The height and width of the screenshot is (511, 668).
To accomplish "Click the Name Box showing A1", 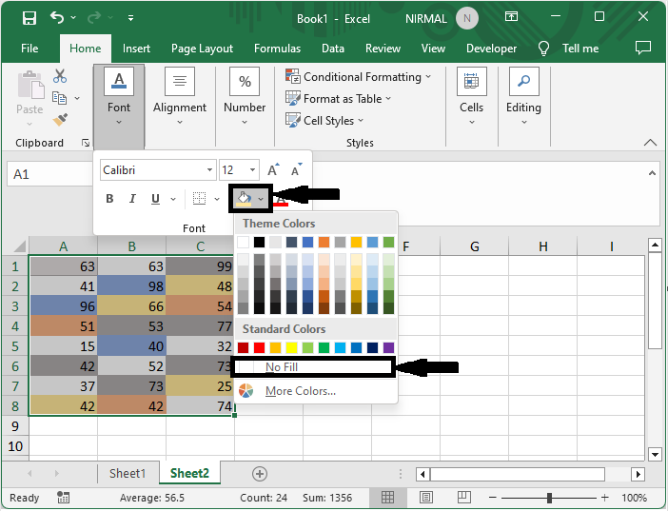I will pyautogui.click(x=49, y=174).
